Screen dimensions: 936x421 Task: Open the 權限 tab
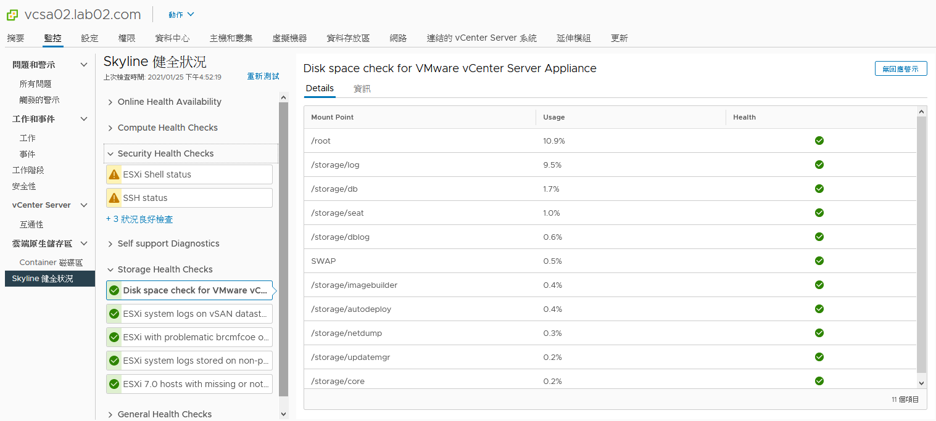coord(126,38)
